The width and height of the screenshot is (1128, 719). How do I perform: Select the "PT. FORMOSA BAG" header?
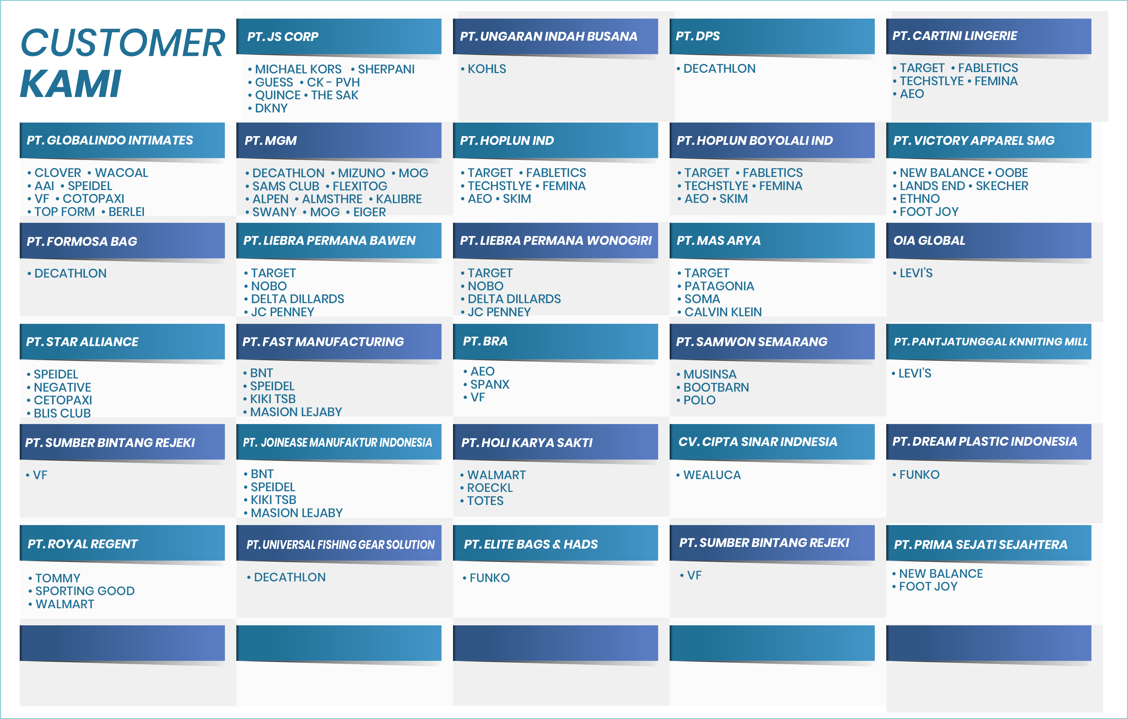(x=122, y=241)
